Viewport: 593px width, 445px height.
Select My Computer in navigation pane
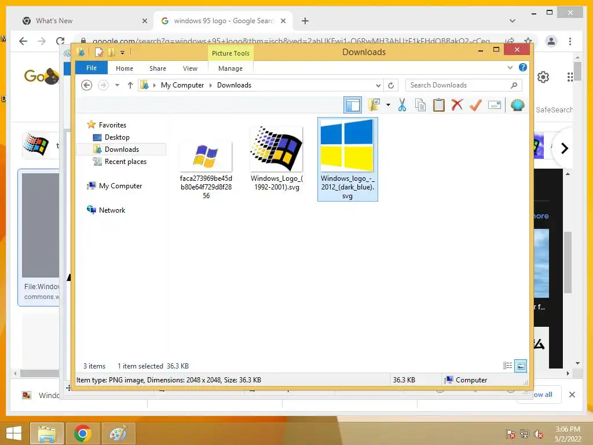coord(120,186)
